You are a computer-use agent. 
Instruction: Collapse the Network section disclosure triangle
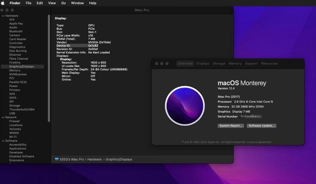(3, 117)
